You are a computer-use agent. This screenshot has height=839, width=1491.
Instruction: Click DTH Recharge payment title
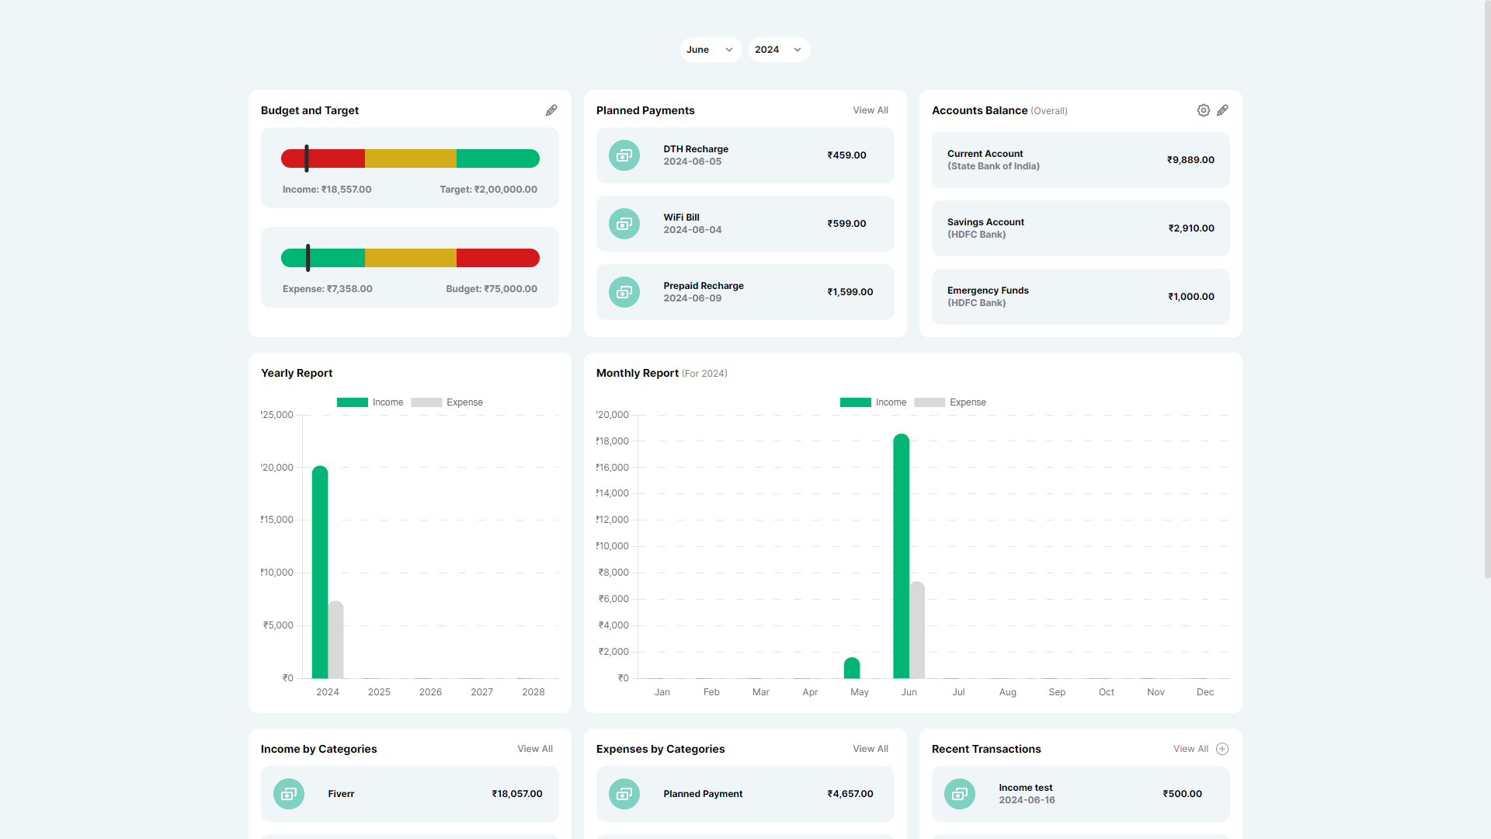[x=696, y=149]
